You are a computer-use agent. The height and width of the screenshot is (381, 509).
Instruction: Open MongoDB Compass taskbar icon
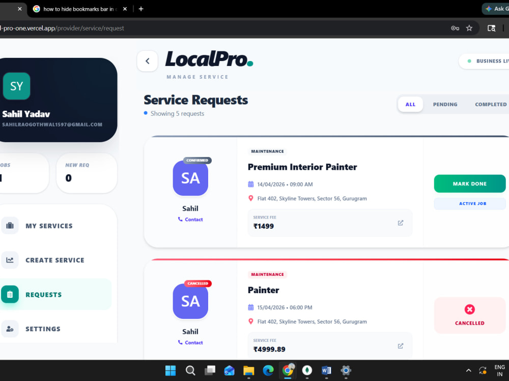click(x=307, y=370)
